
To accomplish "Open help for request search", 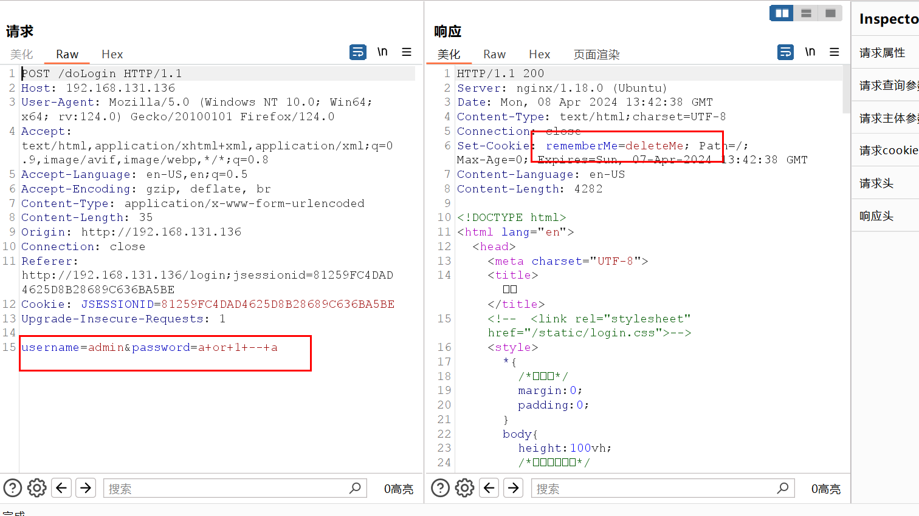I will 13,488.
